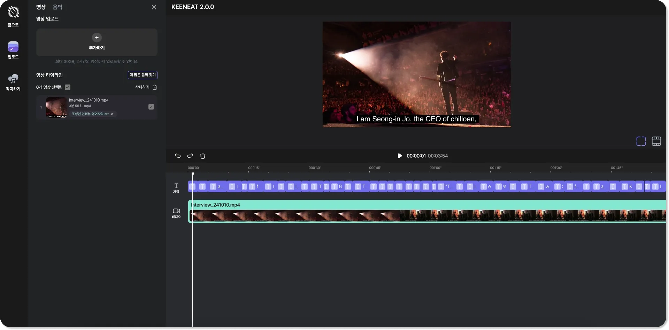Click the trash icon beside 삭제하기
Image resolution: width=669 pixels, height=330 pixels.
pos(155,87)
